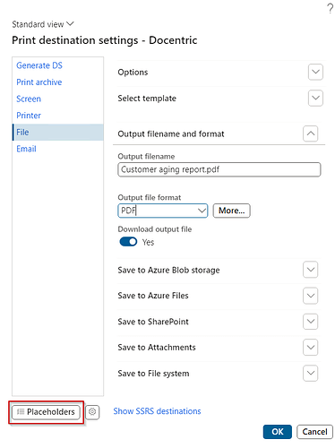Image resolution: width=335 pixels, height=448 pixels.
Task: Expand the Options section
Action: pyautogui.click(x=315, y=72)
